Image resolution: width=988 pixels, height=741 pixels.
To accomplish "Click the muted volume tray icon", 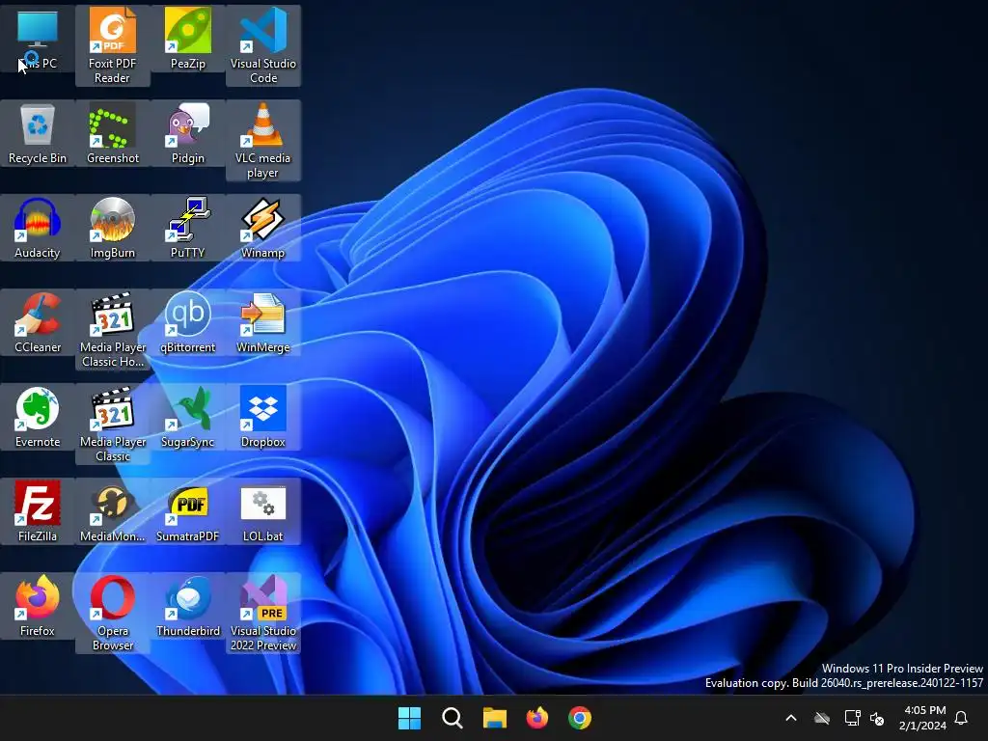I will point(877,718).
